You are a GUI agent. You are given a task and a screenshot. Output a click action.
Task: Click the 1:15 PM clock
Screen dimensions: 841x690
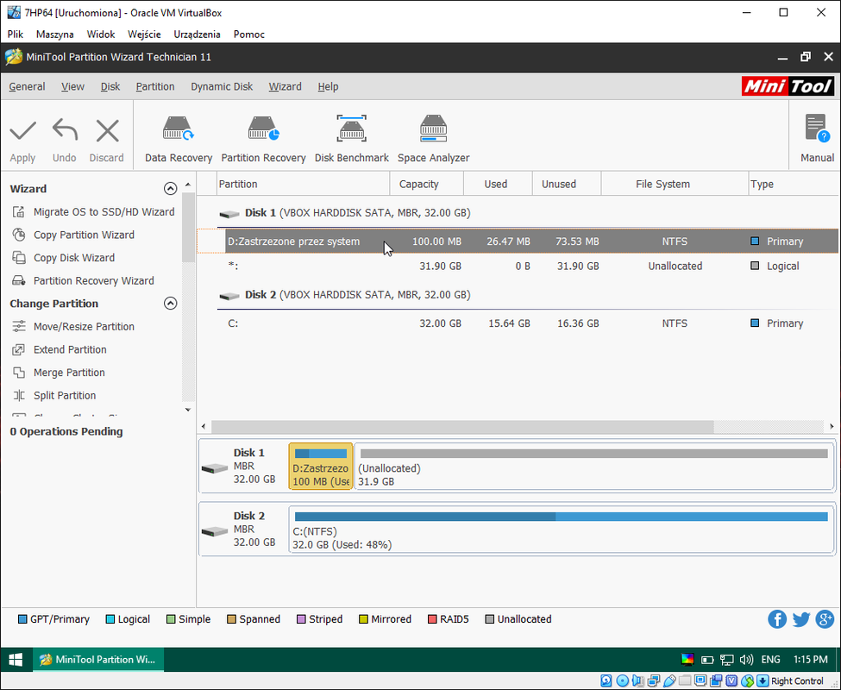coord(811,660)
